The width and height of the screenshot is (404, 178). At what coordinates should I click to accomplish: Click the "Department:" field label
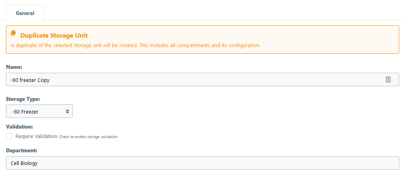pos(21,150)
